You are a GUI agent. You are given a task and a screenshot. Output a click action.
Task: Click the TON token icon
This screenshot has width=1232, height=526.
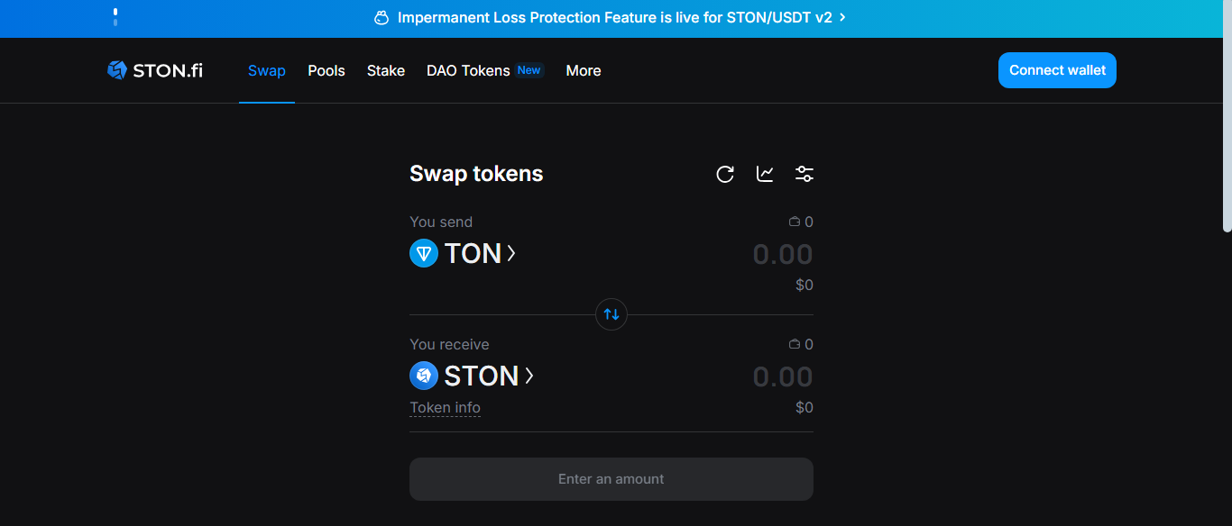424,253
